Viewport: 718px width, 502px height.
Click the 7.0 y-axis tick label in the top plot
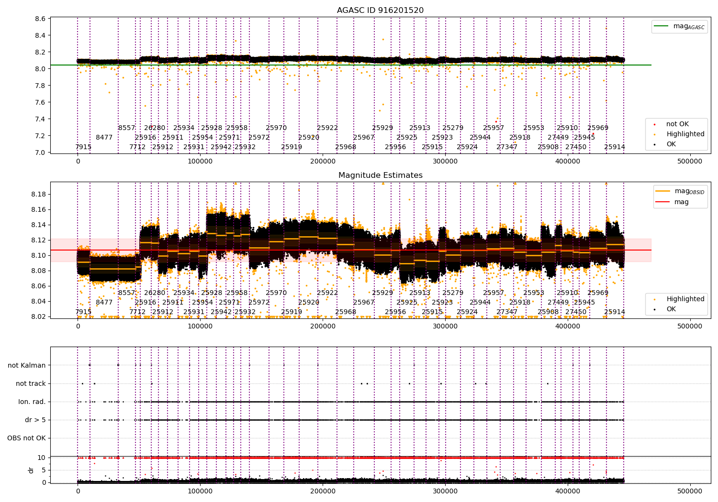pos(40,153)
